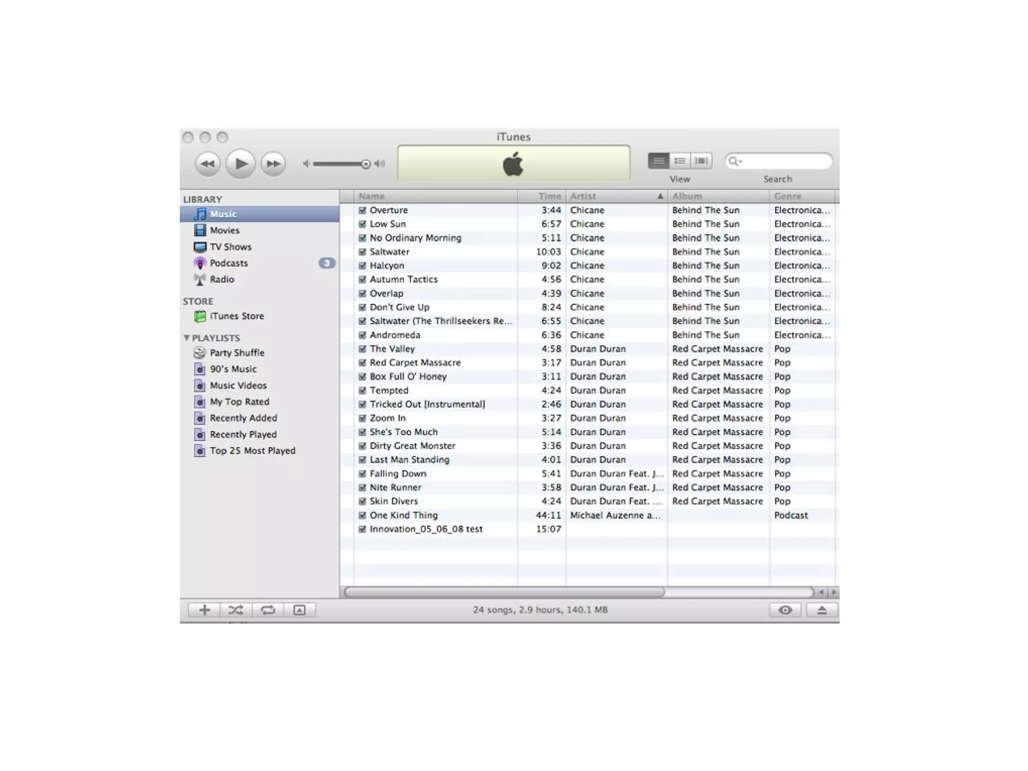
Task: Click the Rewind button
Action: pos(207,164)
